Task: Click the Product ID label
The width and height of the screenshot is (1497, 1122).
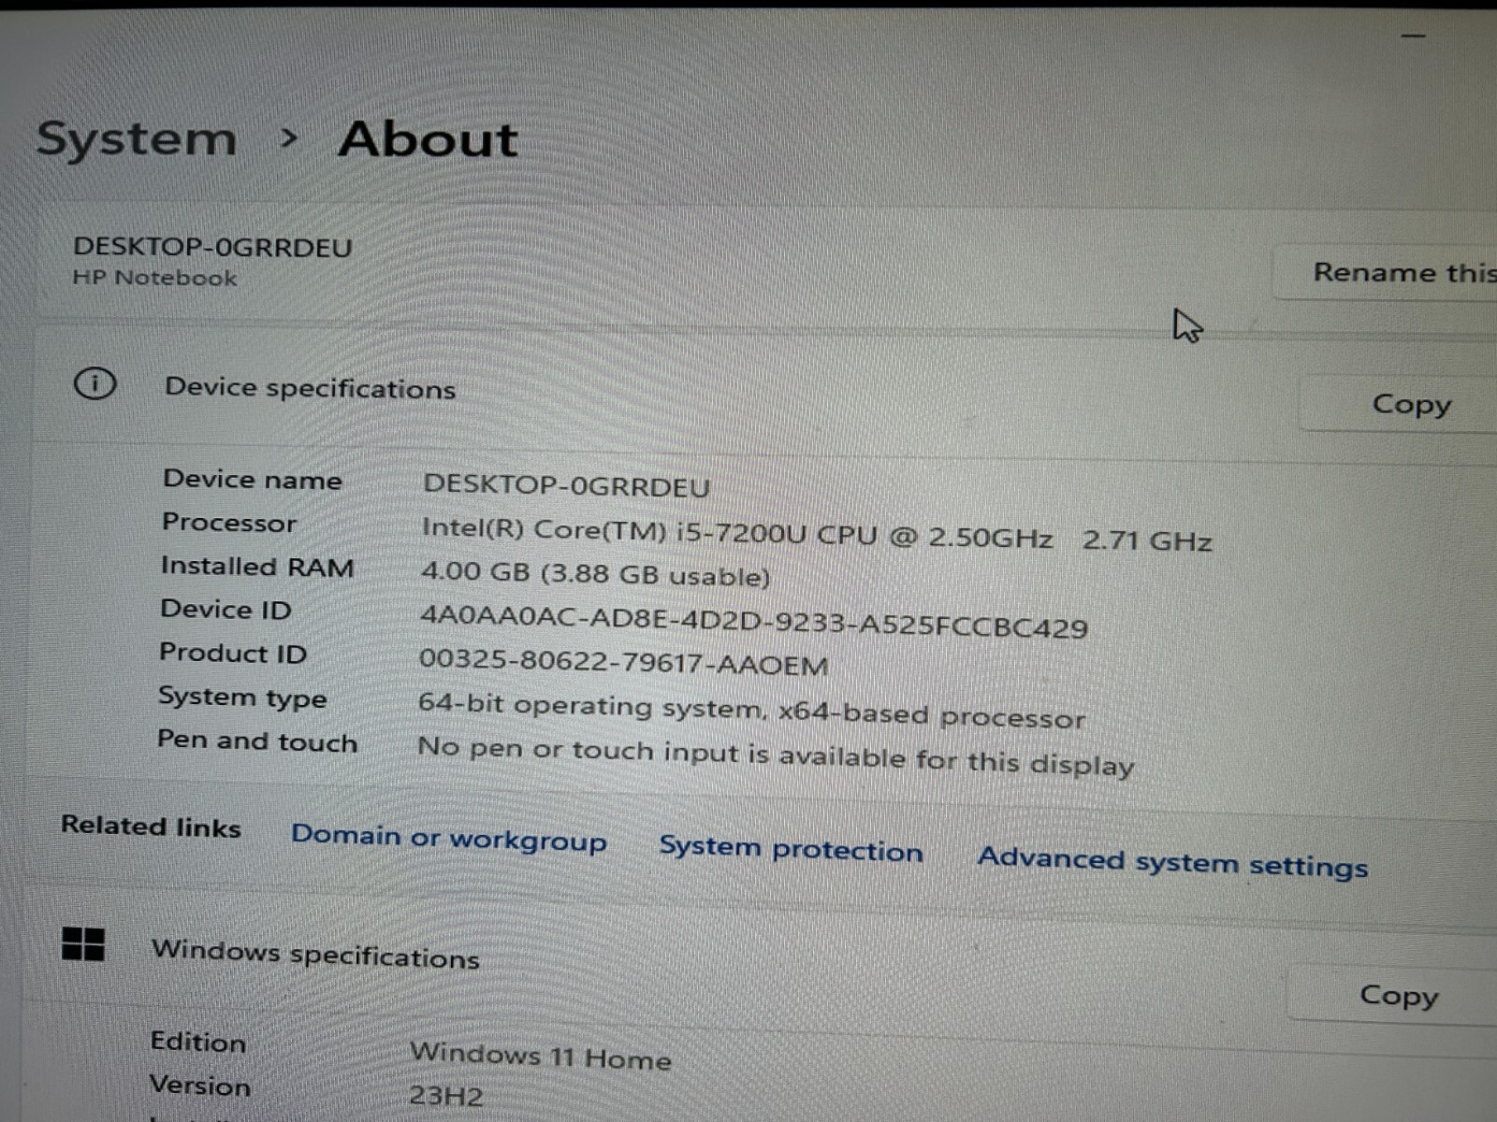Action: 233,653
